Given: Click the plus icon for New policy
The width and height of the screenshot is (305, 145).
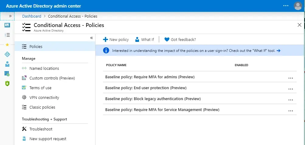Looking at the screenshot, I should [106, 40].
